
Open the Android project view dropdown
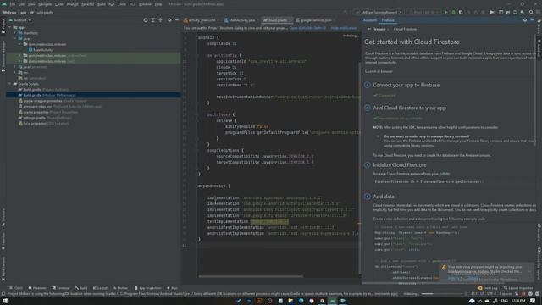pyautogui.click(x=20, y=20)
